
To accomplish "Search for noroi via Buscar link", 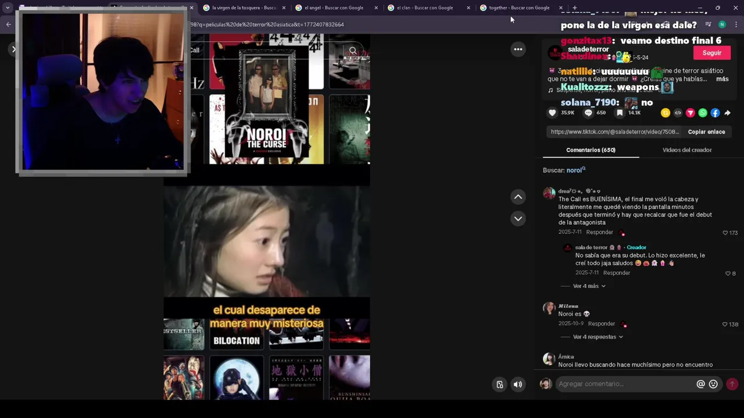I will (576, 170).
